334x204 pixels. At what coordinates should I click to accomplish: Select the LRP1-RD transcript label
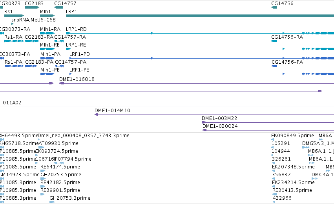tap(76, 29)
